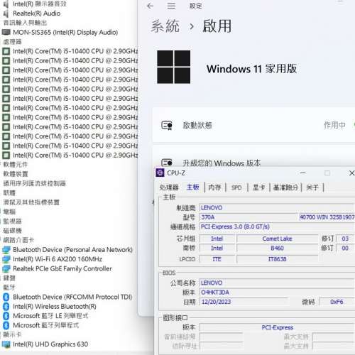Screen dimensions: 355x355
Task: Click the PCI-Express graphic interface version
Action: point(277,327)
